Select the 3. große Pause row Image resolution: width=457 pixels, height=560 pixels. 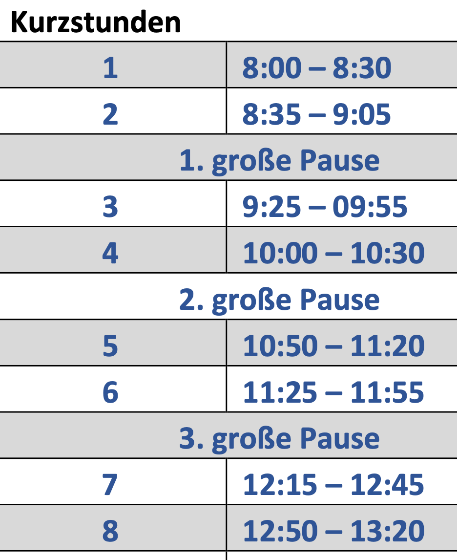[279, 438]
